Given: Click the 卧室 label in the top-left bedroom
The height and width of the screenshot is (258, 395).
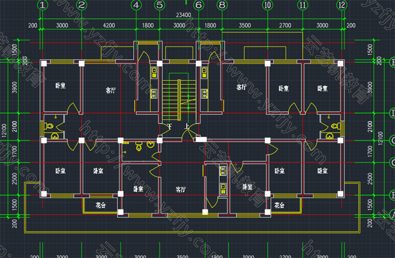Looking at the screenshot, I should click(x=60, y=86).
